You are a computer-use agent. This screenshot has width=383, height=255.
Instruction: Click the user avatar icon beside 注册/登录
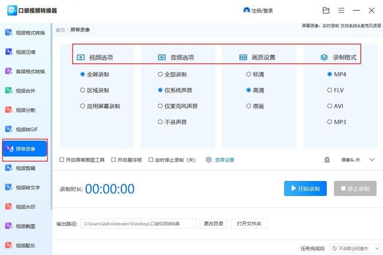[x=247, y=10]
